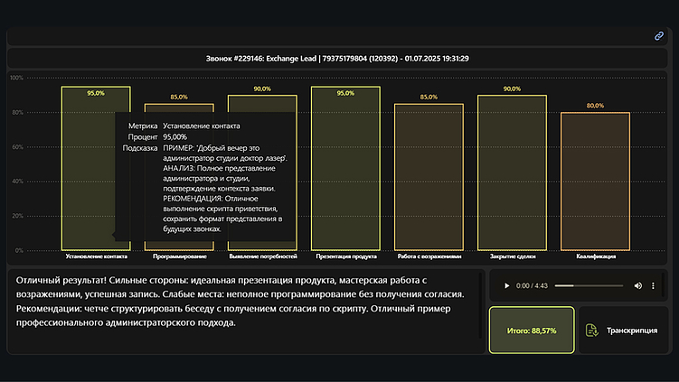
Task: Click the tooltip Процент 95,00% row
Action: point(157,137)
